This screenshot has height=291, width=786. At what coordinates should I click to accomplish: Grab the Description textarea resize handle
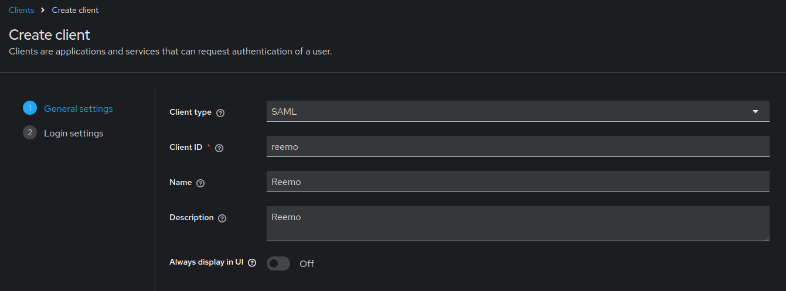[x=766, y=238]
